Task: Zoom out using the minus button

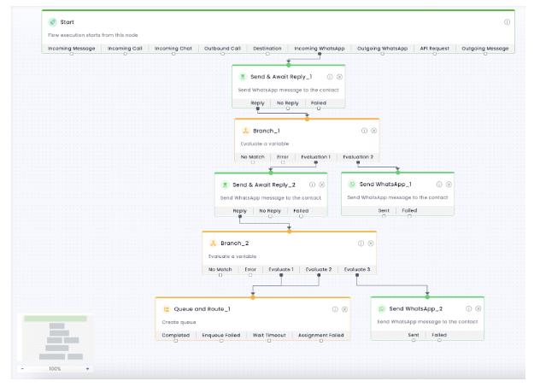Action: (22, 369)
